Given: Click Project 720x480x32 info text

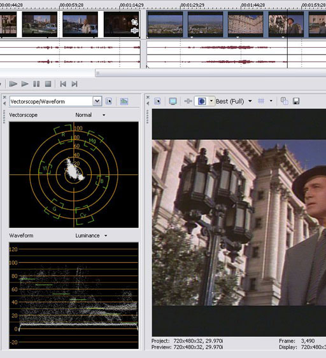Looking at the screenshot, I should tap(187, 341).
